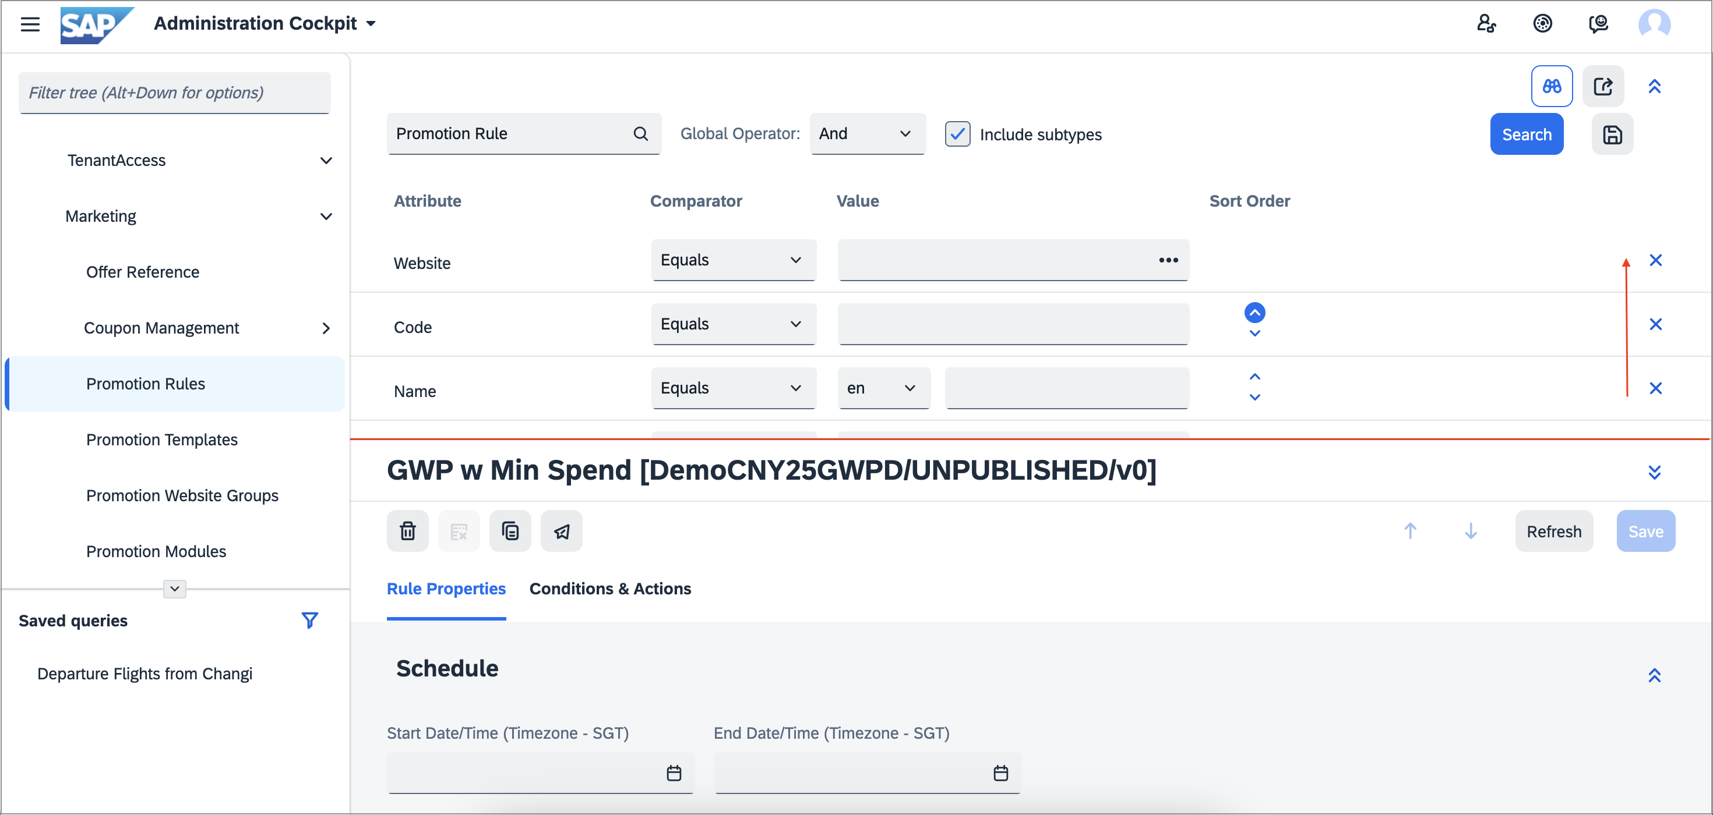Click the magnifier in Promotion Rule type field
The height and width of the screenshot is (815, 1713).
pos(640,134)
